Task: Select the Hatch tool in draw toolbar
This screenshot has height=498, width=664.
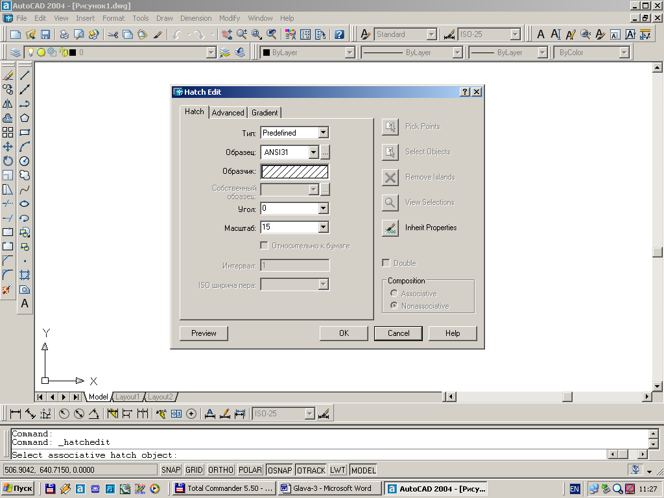Action: (25, 275)
